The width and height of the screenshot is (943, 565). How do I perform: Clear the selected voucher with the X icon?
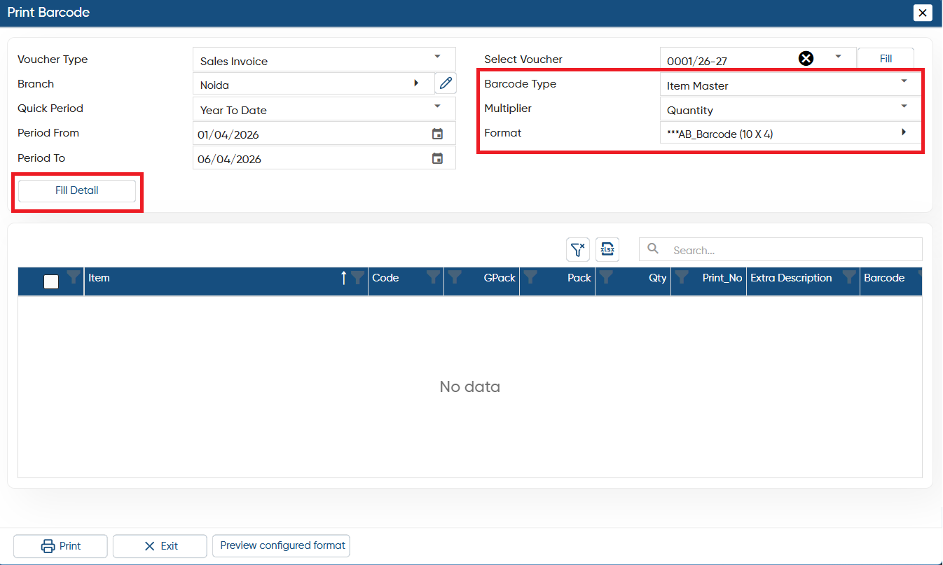(806, 59)
